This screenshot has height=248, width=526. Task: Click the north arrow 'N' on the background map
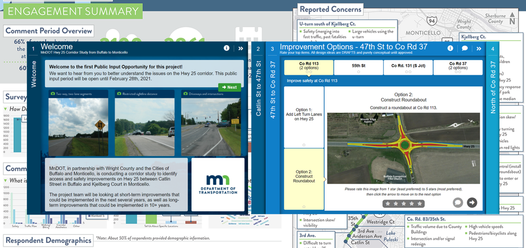512,18
